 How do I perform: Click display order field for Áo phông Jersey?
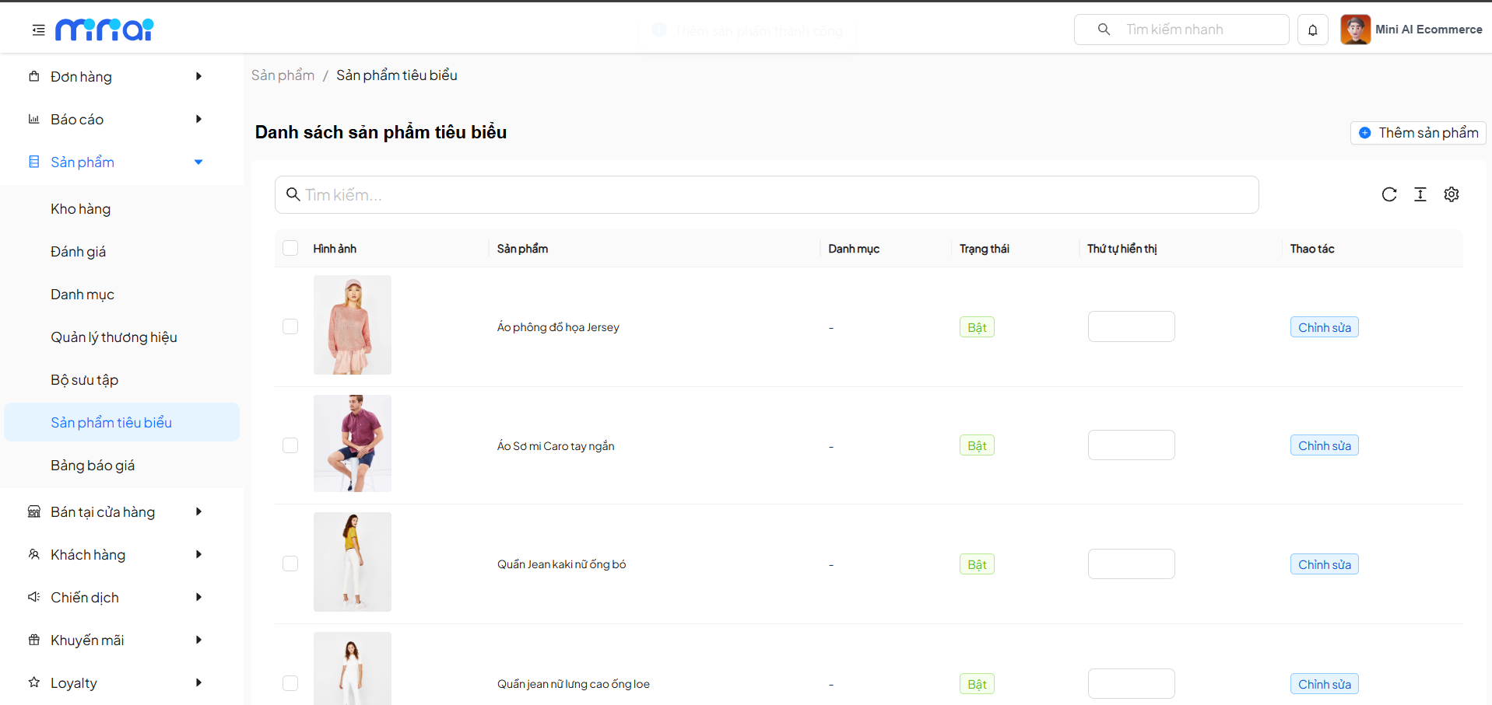point(1131,326)
